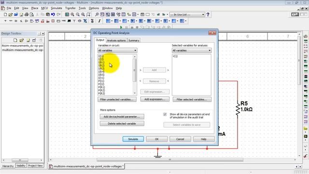Open the Variables in circuit dropdown
Viewport: 309px width, 174px height.
point(117,50)
